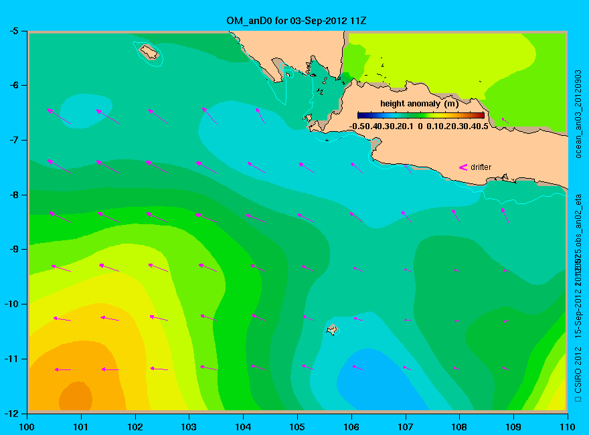Select the "height anomaly (m)" colorbar label
589x435 pixels.
(419, 104)
